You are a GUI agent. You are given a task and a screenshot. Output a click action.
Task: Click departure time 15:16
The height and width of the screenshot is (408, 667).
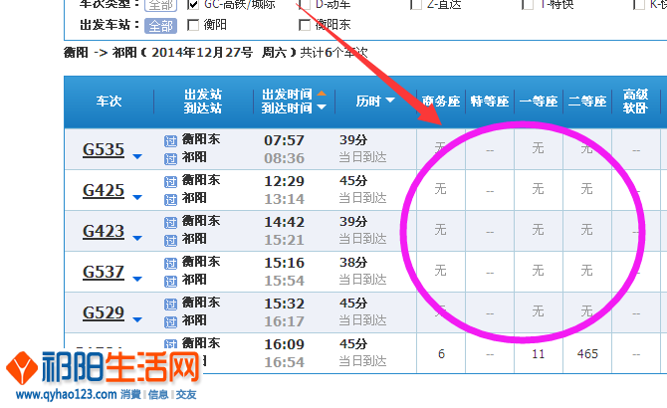[284, 263]
